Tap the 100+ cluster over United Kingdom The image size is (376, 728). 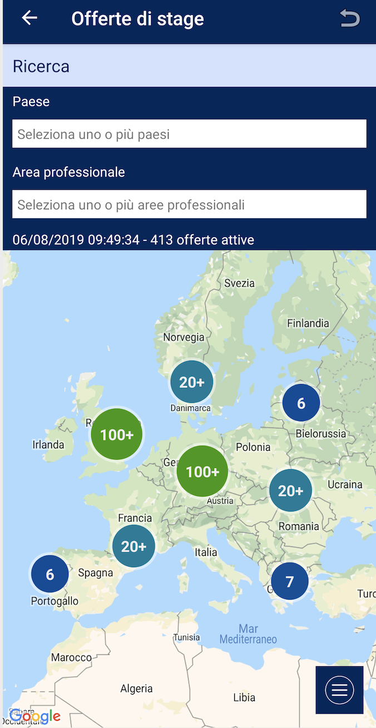(116, 434)
